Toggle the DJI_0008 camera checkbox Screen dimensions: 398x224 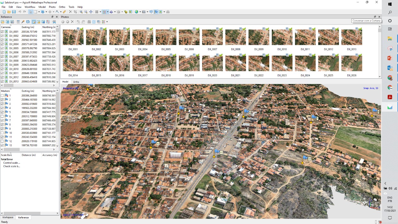tap(2, 61)
